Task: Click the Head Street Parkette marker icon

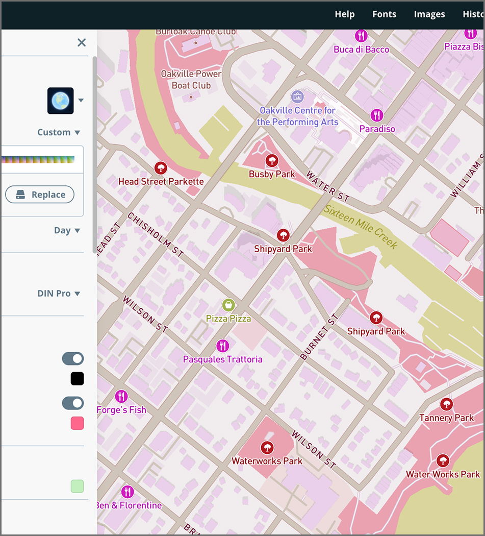Action: [x=161, y=167]
